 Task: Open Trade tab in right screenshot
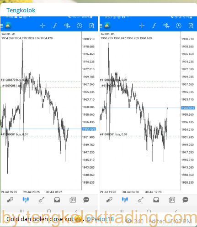point(140,200)
